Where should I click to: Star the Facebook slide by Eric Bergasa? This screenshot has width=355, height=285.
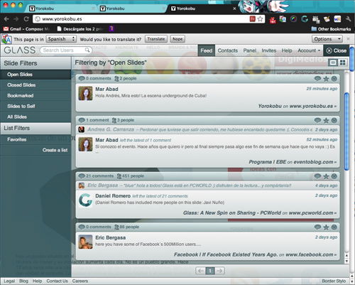[326, 227]
